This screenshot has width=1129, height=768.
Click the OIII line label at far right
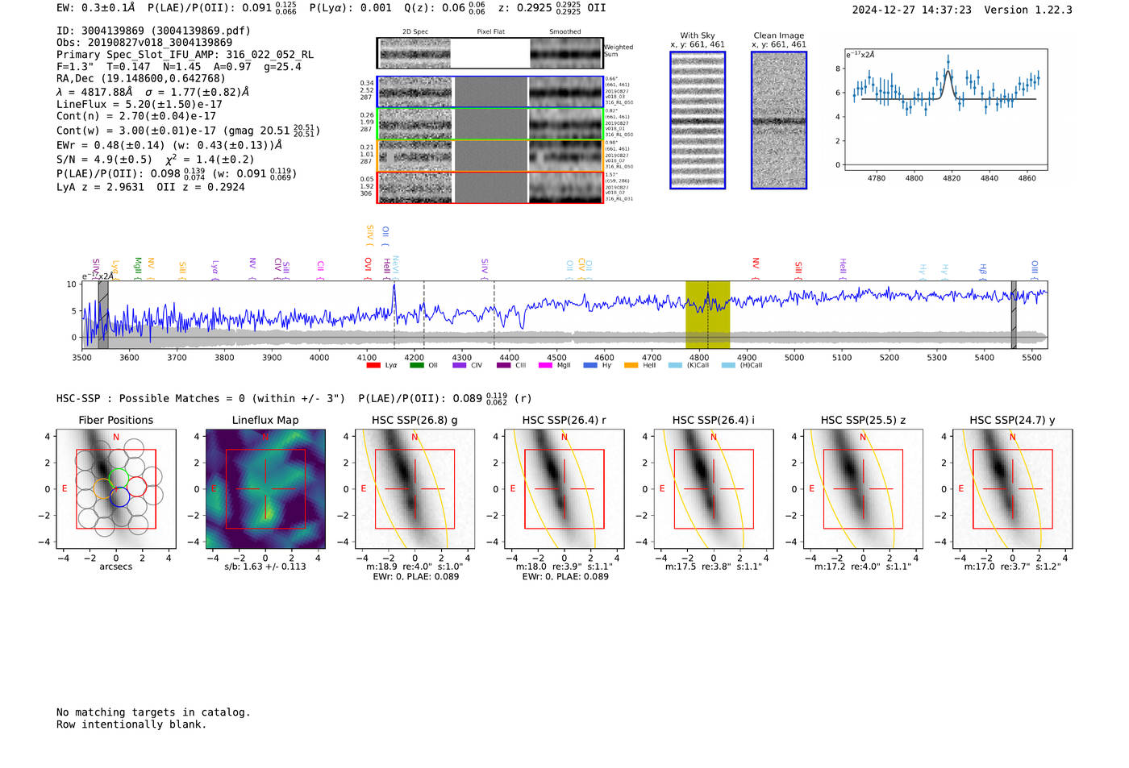(1035, 268)
